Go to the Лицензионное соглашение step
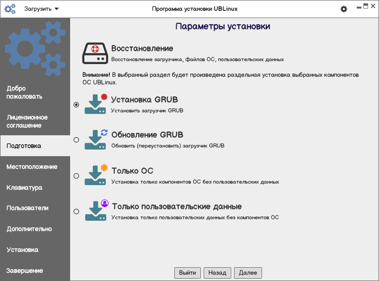Viewport: 379px width, 281px height. (35, 122)
